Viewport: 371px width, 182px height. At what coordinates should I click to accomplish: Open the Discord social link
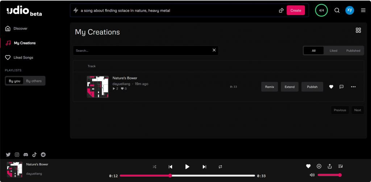click(x=26, y=155)
